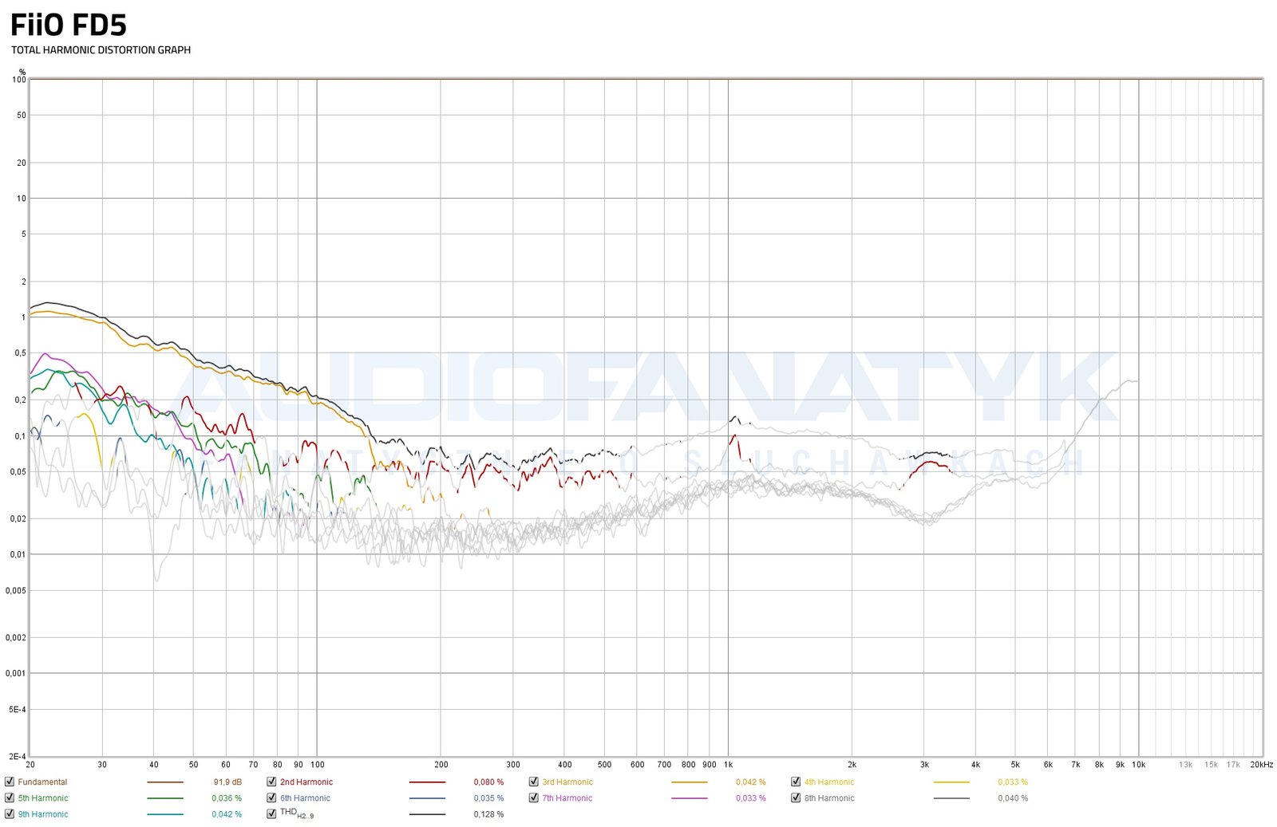Click the magenta 7th Harmonic line swatch
The width and height of the screenshot is (1277, 827).
pos(689,798)
